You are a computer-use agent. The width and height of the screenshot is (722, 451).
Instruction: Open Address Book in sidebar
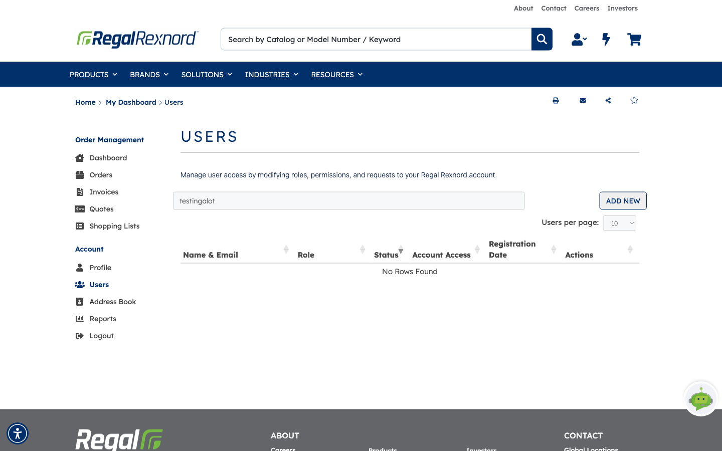106,302
